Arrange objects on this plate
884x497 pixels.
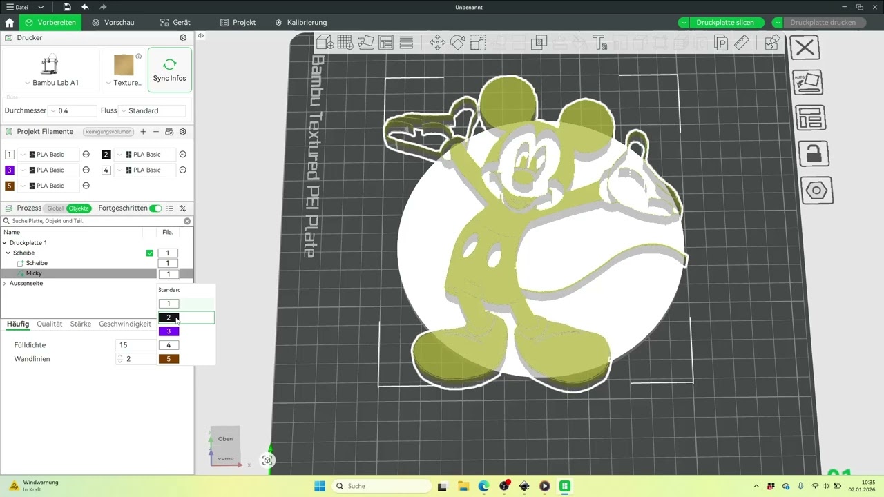810,118
